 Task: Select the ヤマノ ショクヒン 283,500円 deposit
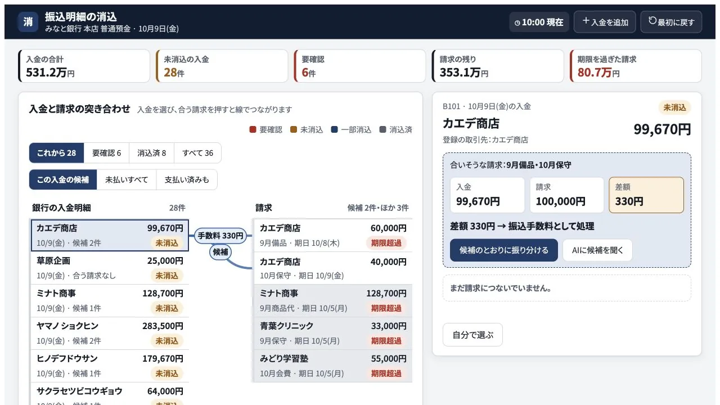(110, 333)
